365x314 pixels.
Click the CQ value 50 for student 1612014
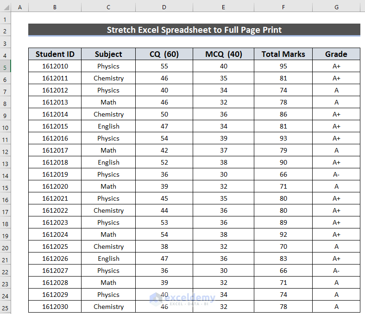[164, 114]
